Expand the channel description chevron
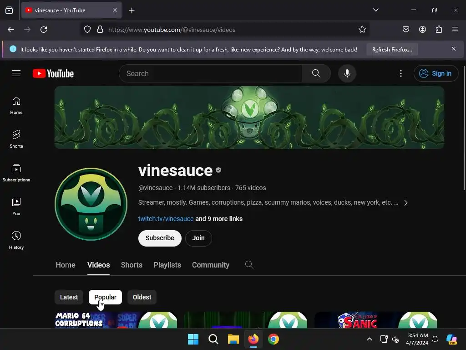 [x=405, y=203]
